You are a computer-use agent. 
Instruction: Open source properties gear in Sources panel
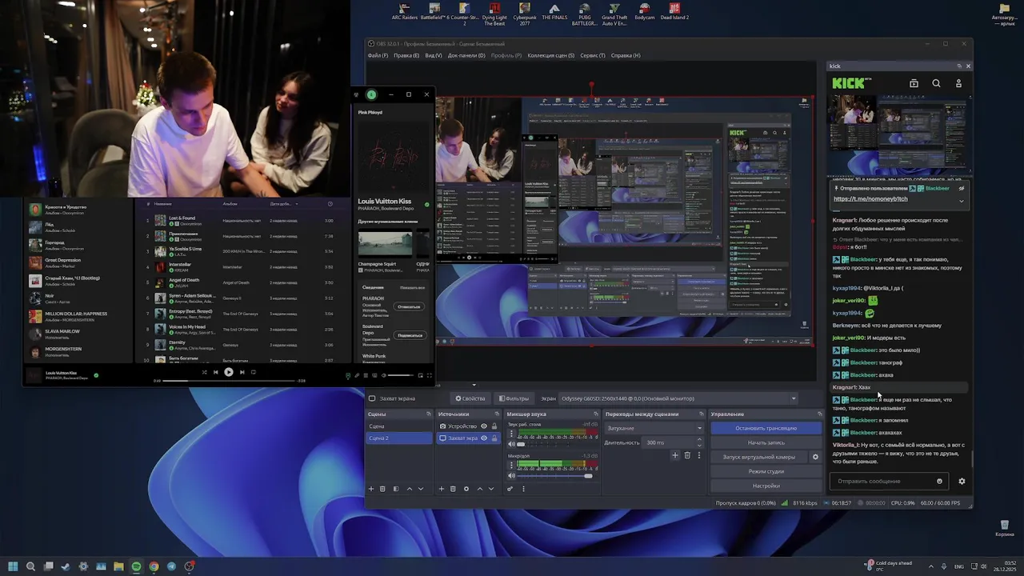tap(466, 489)
